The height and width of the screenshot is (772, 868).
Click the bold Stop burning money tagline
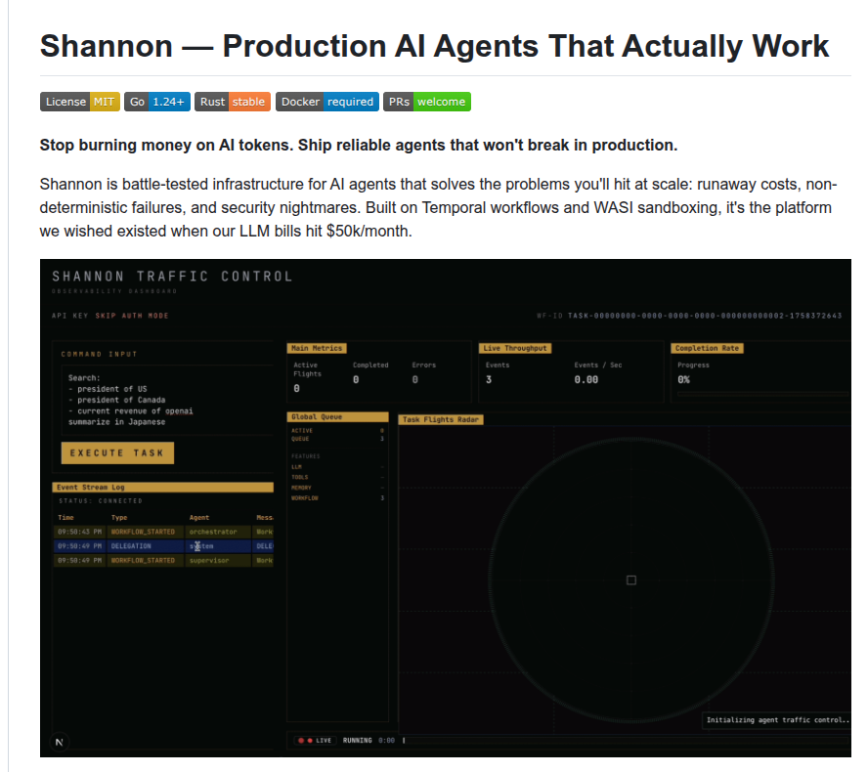[359, 145]
